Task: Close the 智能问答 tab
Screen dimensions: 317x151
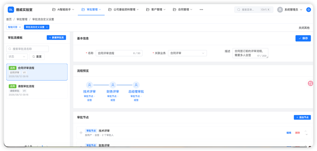Action: click(20, 27)
